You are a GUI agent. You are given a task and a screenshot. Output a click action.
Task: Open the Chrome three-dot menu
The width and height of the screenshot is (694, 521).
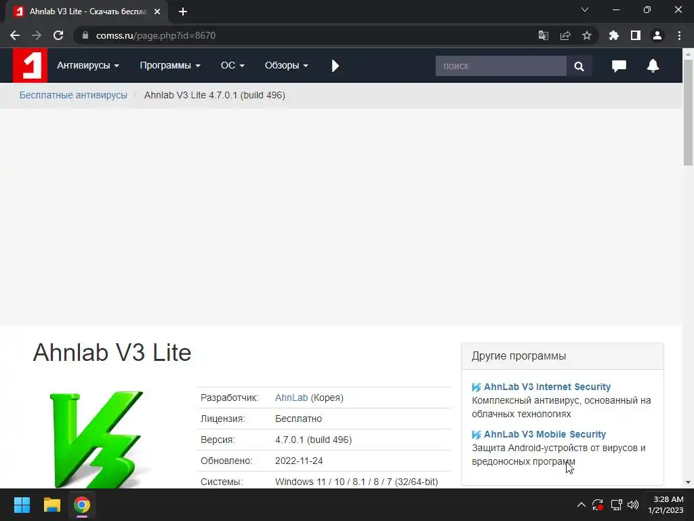679,35
